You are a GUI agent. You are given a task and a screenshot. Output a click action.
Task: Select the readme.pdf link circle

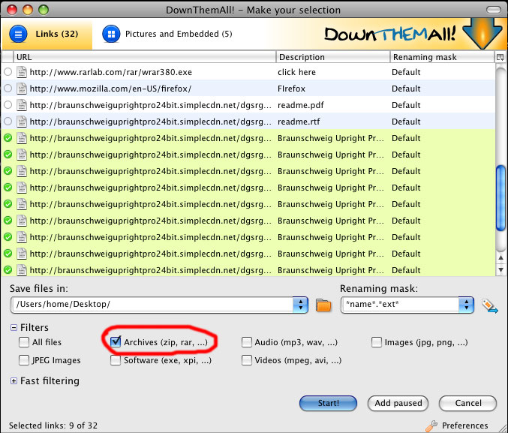pyautogui.click(x=8, y=104)
